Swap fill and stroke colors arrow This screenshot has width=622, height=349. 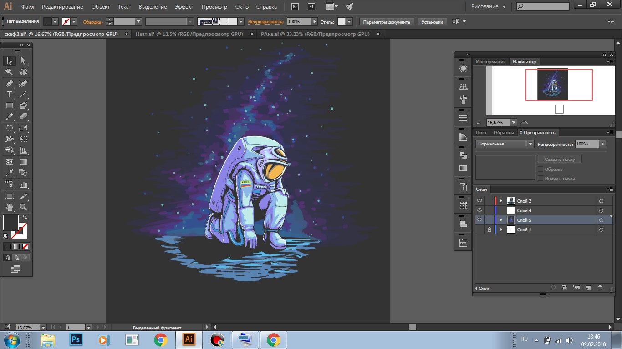[25, 218]
